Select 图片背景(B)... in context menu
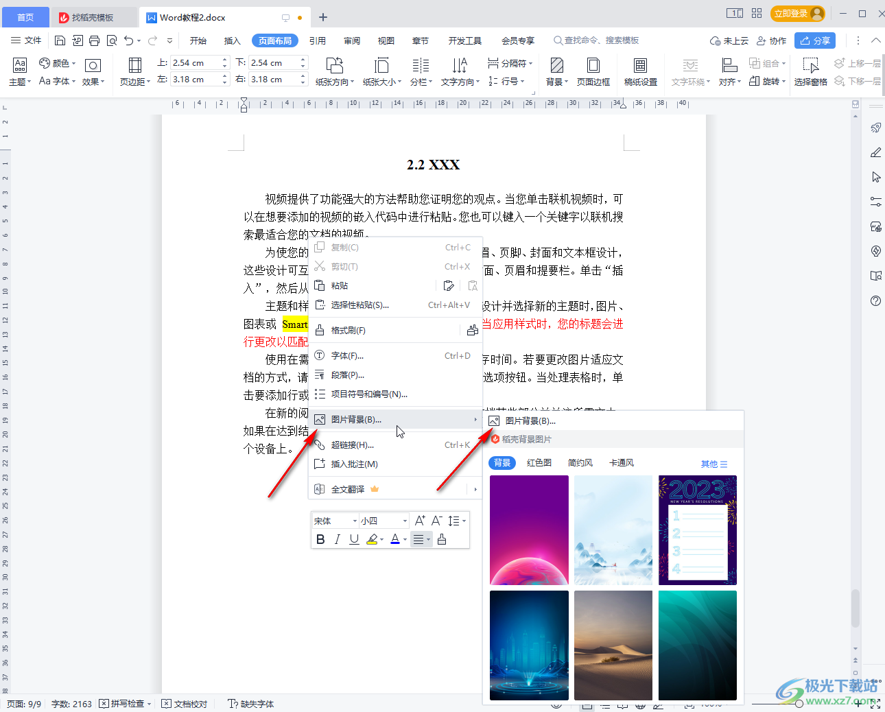This screenshot has width=885, height=712. coord(395,419)
